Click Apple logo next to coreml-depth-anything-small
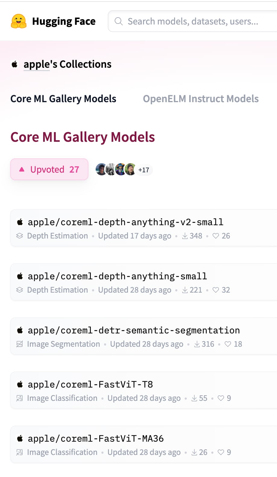 (20, 276)
